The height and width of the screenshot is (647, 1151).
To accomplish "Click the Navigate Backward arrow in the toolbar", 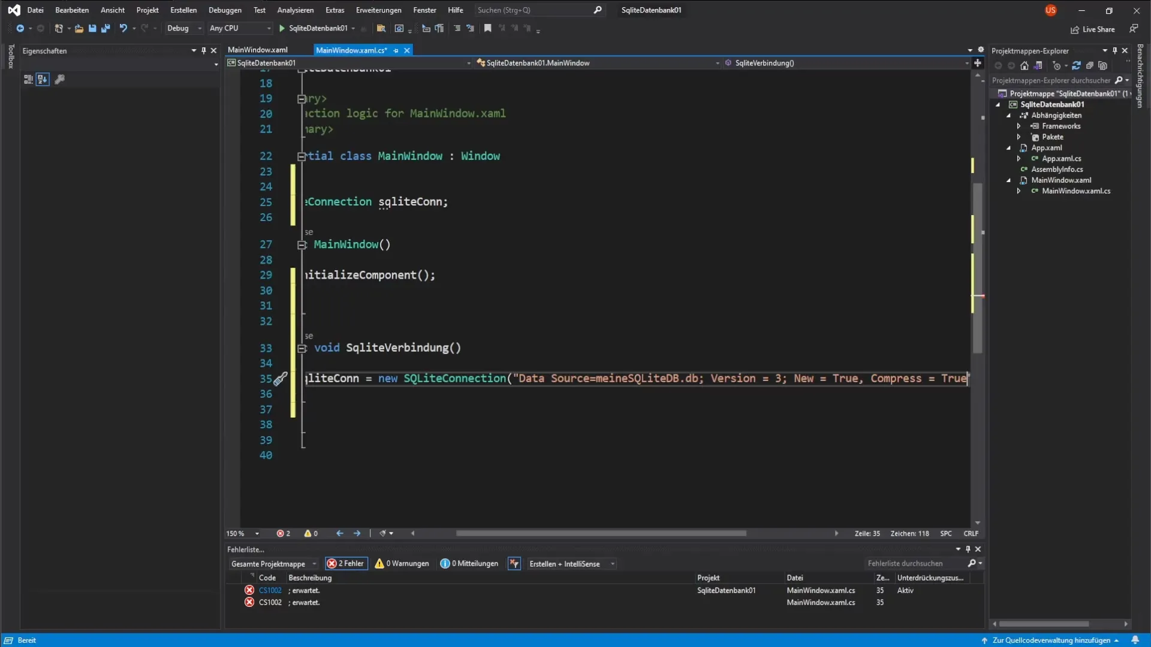I will point(20,28).
